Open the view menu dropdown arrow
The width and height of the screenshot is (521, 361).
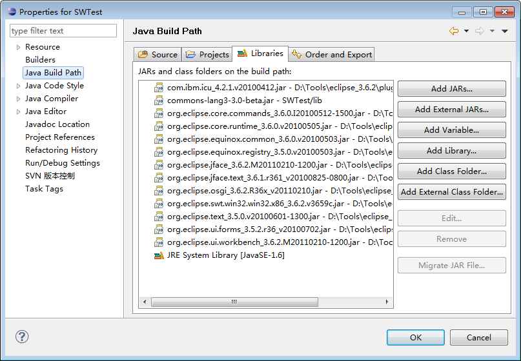point(505,31)
